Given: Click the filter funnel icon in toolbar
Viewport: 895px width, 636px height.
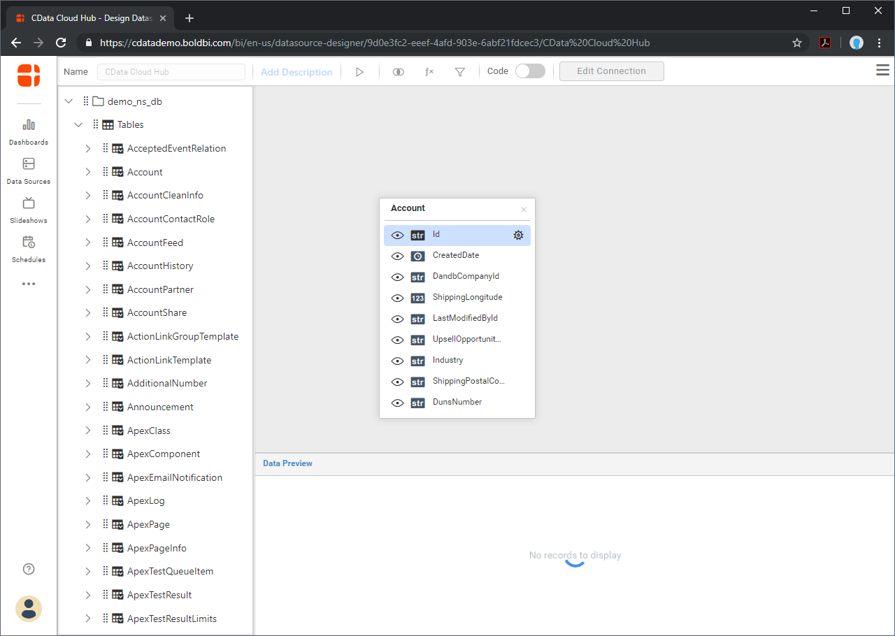Looking at the screenshot, I should 459,72.
